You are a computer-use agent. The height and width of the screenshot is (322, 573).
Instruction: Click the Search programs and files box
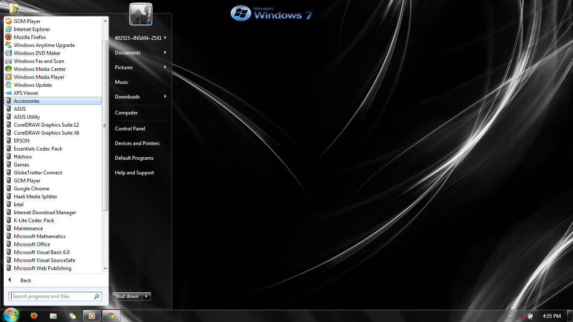(x=55, y=296)
